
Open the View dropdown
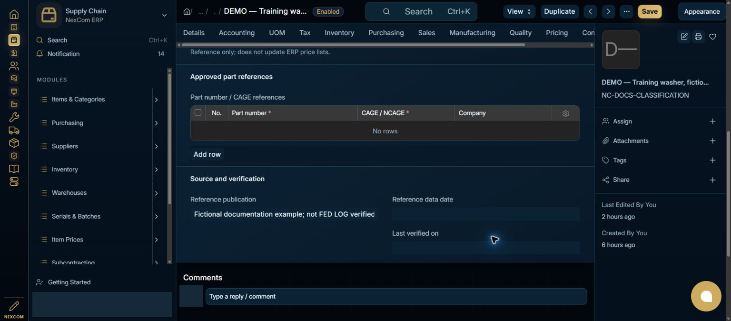tap(519, 11)
